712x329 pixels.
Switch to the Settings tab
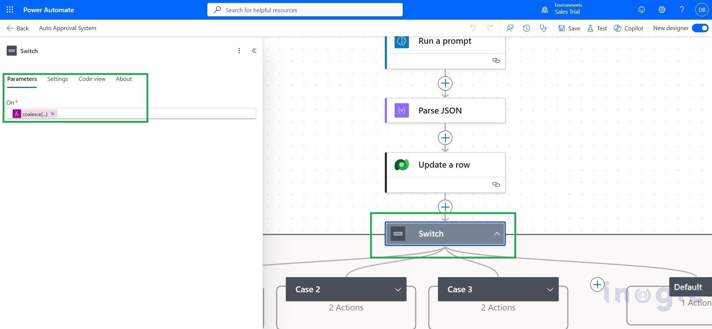point(57,79)
